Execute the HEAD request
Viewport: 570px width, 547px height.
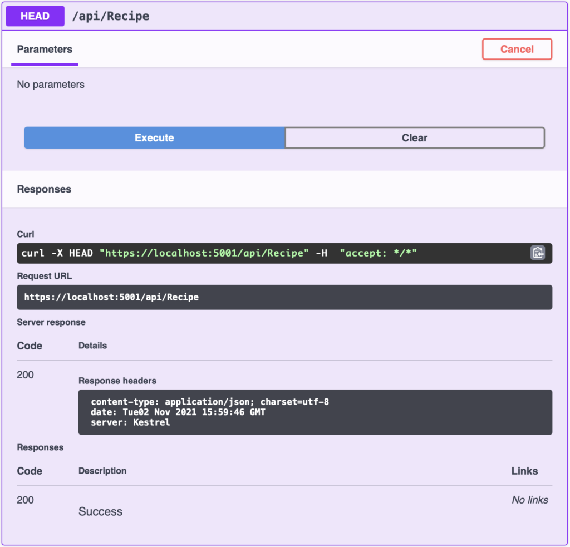tap(154, 137)
